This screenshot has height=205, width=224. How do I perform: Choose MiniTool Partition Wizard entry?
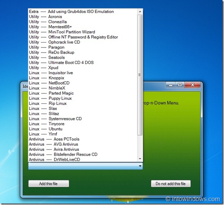[x=83, y=32]
